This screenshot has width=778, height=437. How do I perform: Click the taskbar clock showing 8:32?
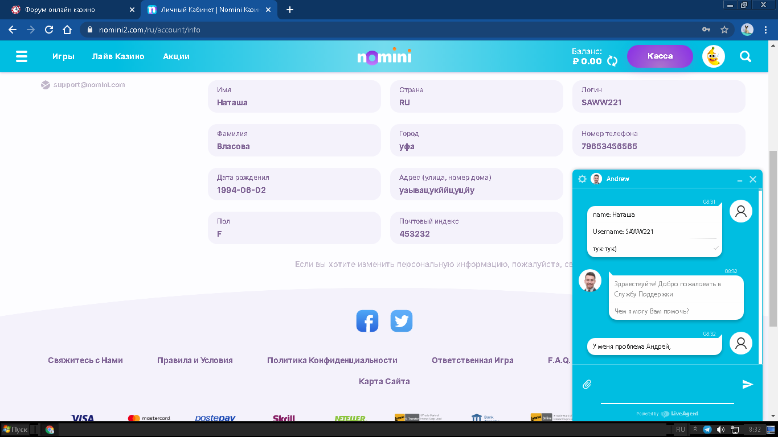point(755,430)
